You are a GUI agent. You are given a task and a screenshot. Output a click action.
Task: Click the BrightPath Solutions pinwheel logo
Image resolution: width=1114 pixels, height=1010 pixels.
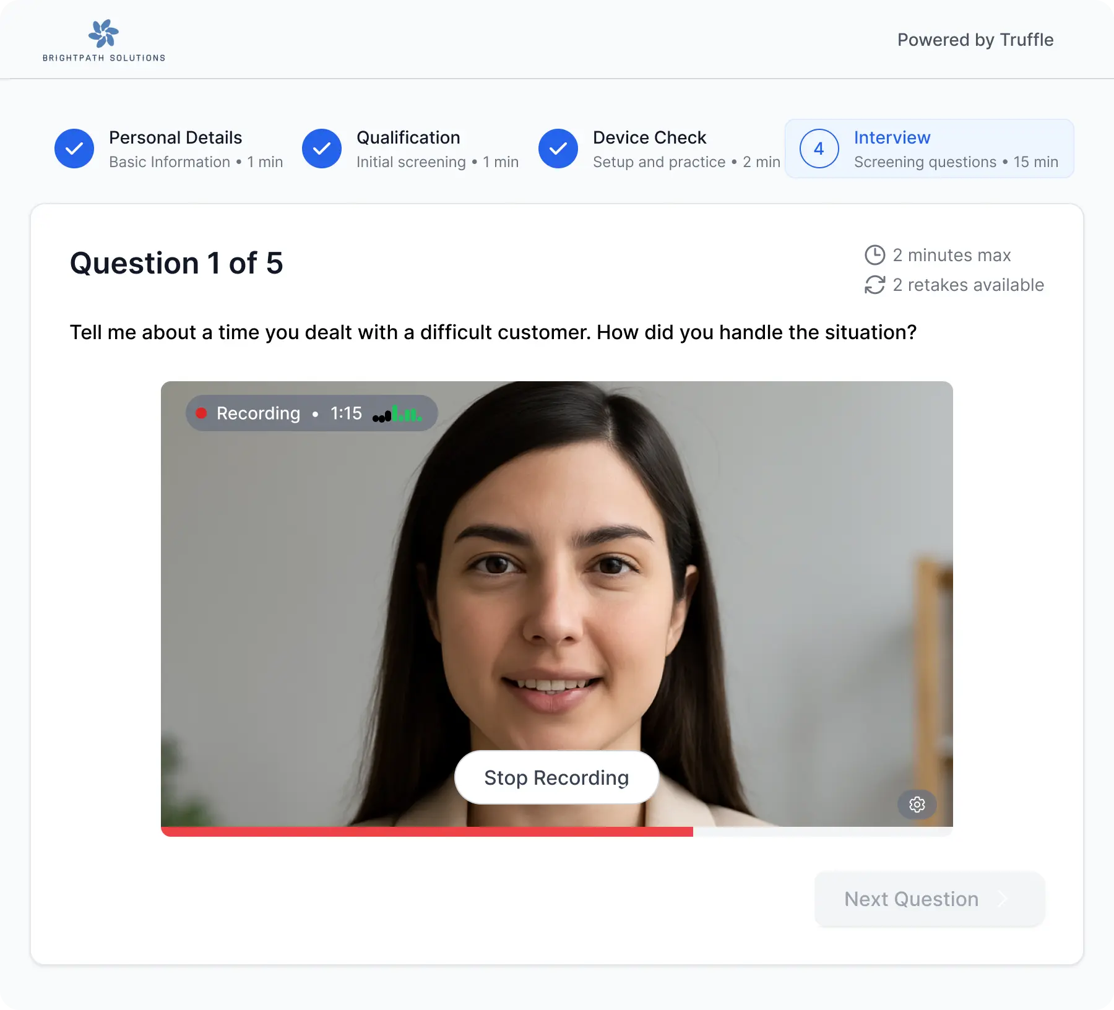tap(103, 33)
